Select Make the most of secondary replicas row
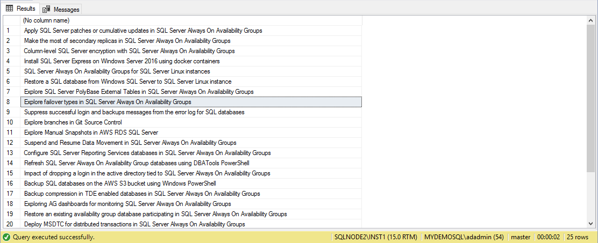Screen dimensions: 598x243 coord(191,41)
